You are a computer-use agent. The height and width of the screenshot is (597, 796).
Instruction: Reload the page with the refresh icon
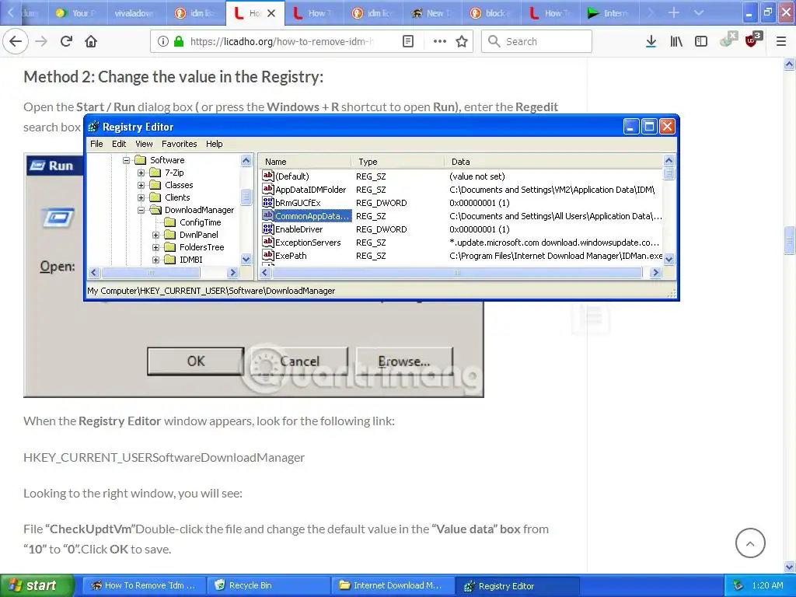click(66, 41)
